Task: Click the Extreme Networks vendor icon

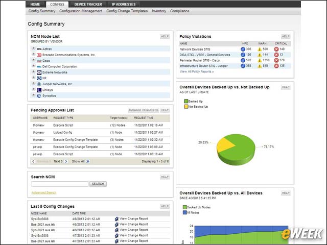Action: 39,72
